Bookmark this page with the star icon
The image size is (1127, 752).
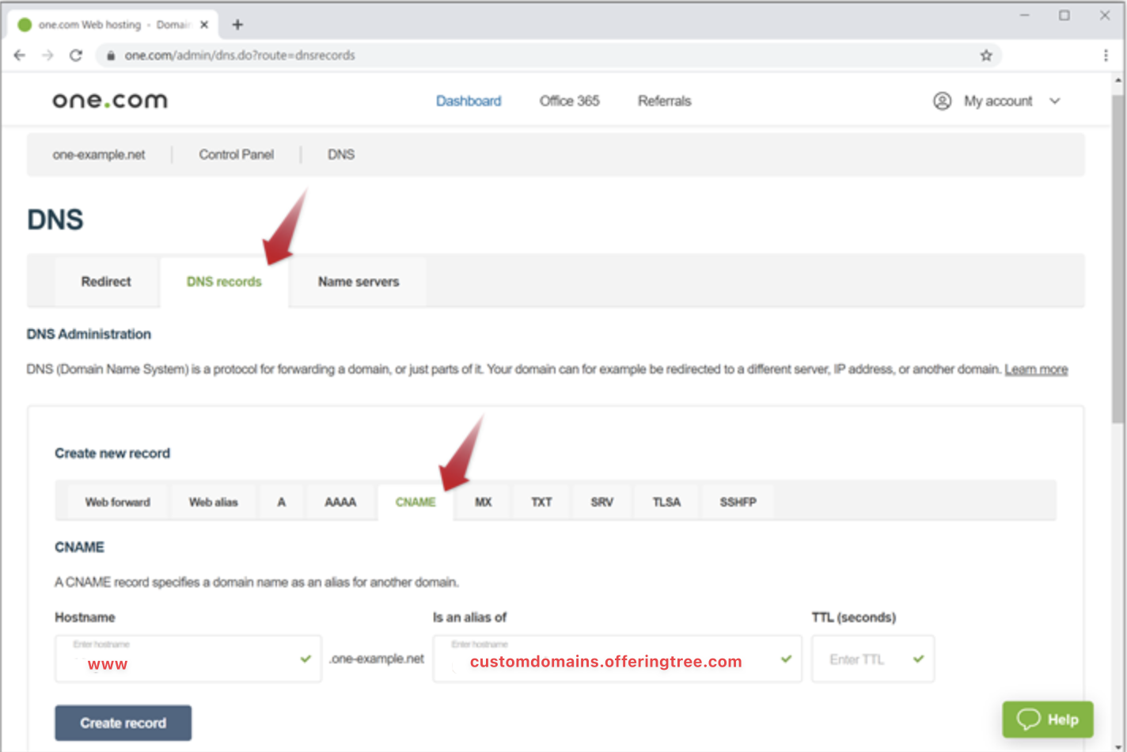tap(986, 55)
